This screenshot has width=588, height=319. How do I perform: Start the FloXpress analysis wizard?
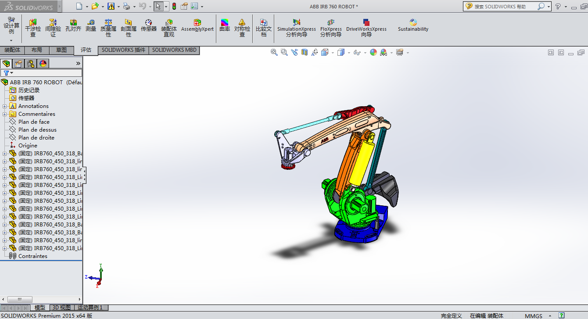[x=331, y=28]
